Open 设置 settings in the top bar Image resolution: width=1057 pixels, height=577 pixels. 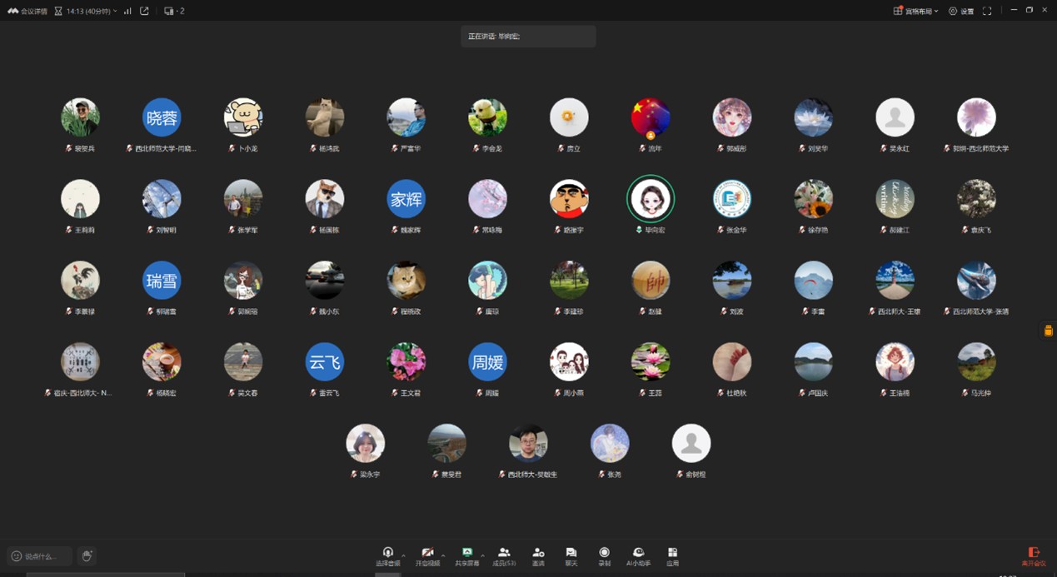(961, 11)
